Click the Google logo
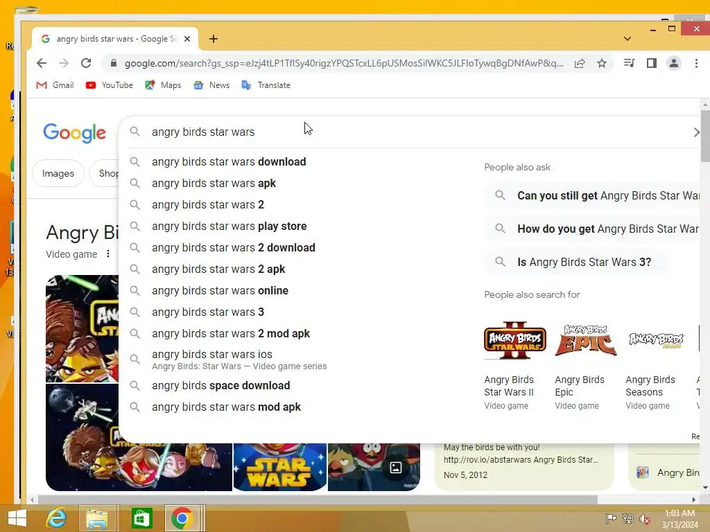The image size is (710, 532). (75, 133)
